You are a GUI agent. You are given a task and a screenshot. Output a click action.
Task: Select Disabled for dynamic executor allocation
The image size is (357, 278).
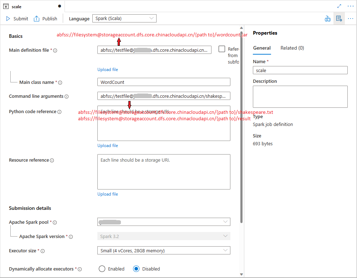tap(136, 269)
